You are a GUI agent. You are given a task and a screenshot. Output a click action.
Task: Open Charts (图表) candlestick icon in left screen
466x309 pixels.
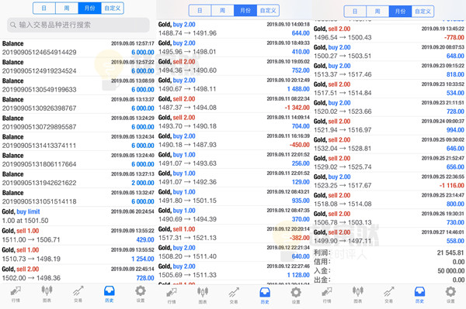click(47, 294)
